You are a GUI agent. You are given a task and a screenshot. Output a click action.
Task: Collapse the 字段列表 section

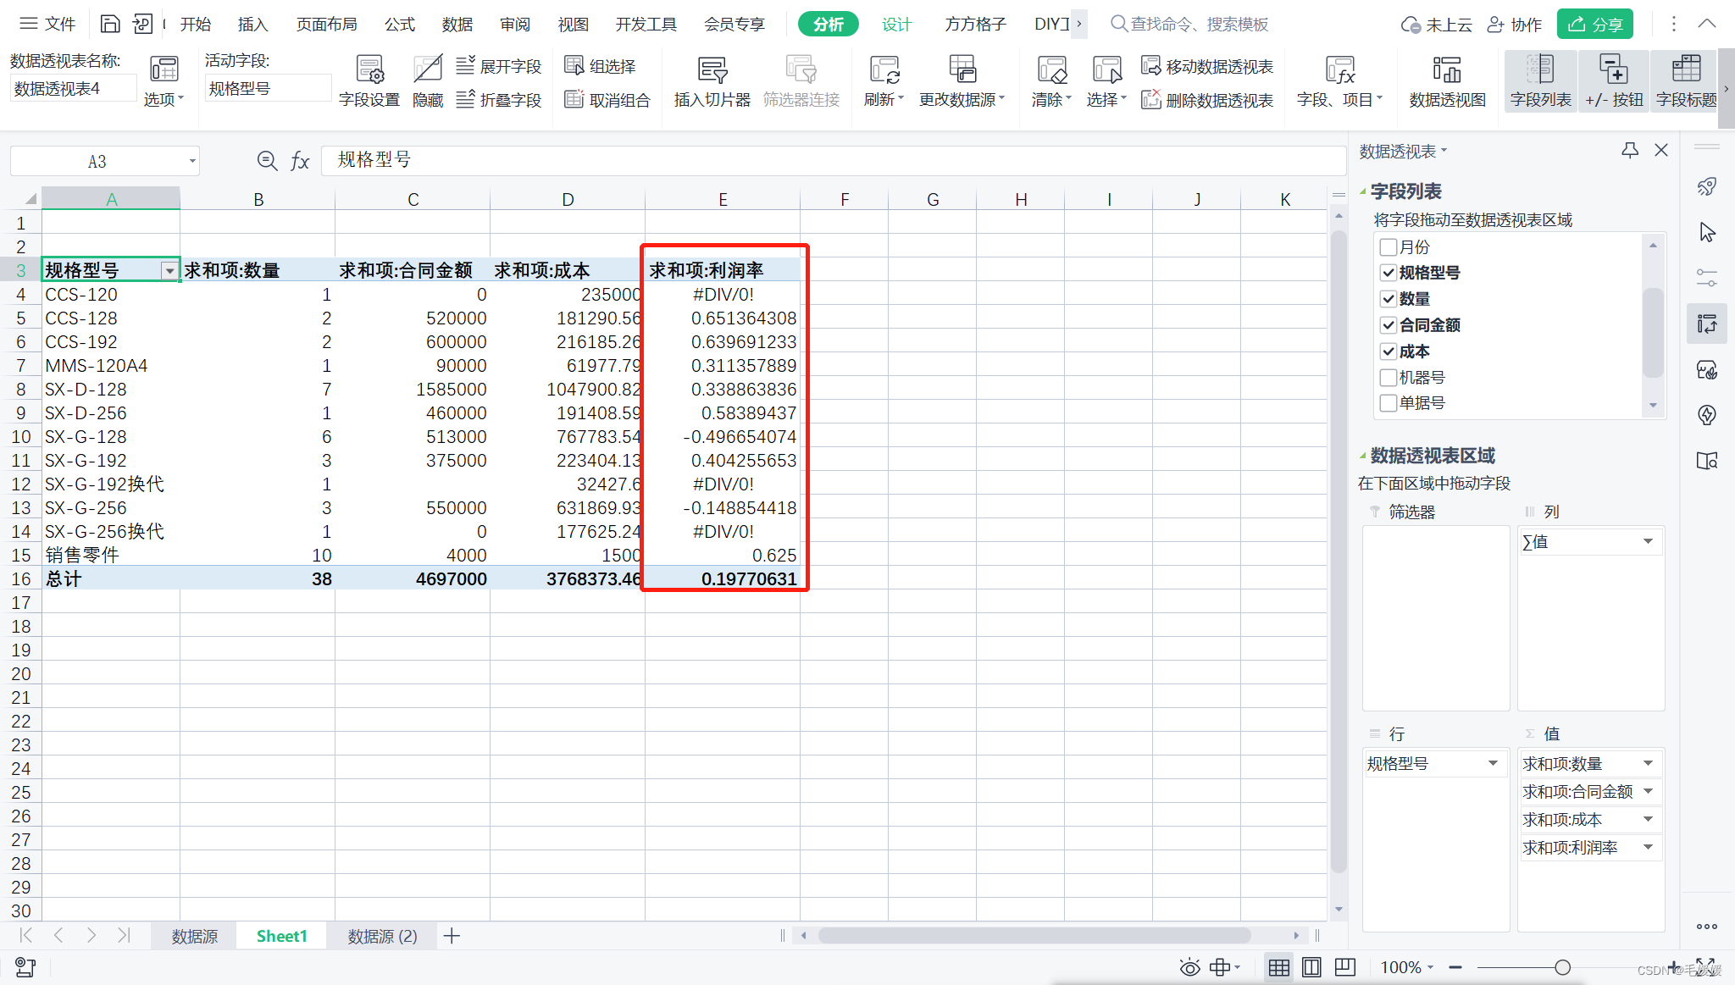pos(1363,192)
